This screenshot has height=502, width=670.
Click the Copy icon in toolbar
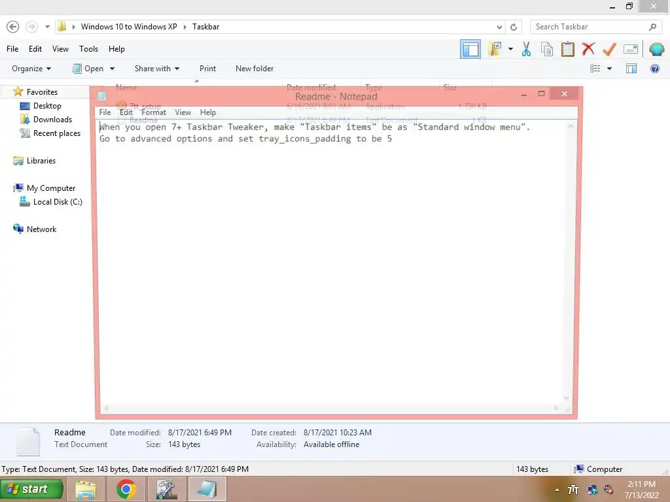(546, 49)
